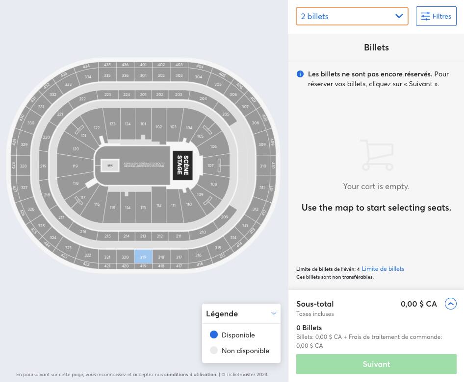
Task: Open the Filtres button
Action: pos(436,16)
